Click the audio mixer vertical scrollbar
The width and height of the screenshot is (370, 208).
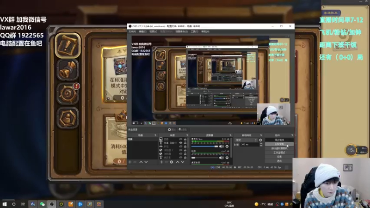tap(232, 148)
